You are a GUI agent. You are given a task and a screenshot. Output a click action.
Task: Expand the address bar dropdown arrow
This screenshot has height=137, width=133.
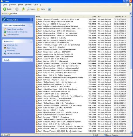[x=130, y=13]
